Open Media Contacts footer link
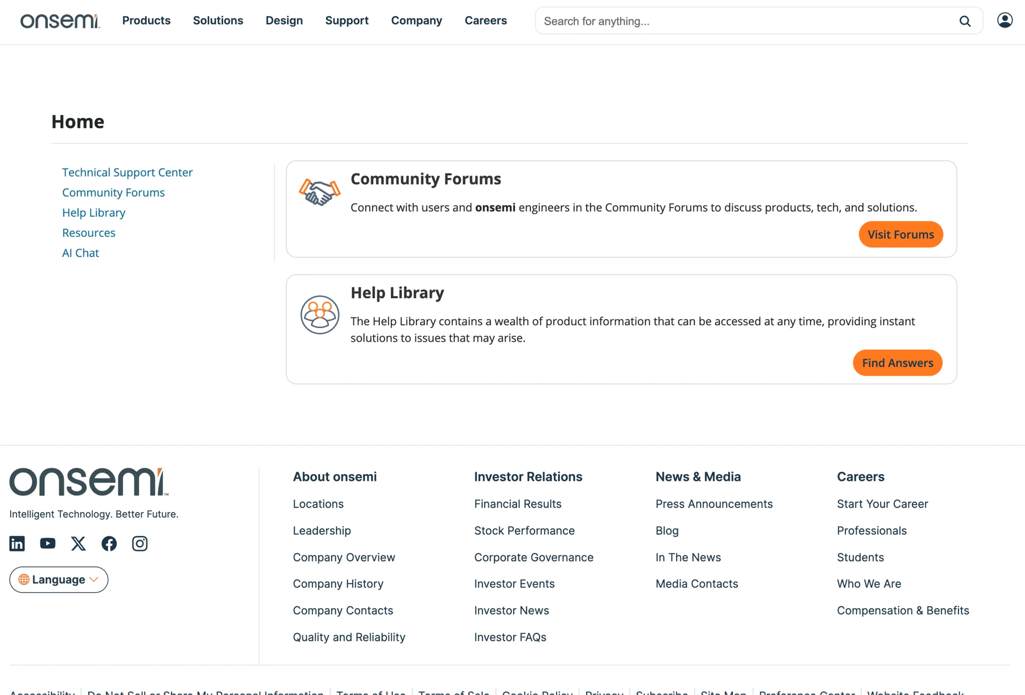 [x=697, y=584]
